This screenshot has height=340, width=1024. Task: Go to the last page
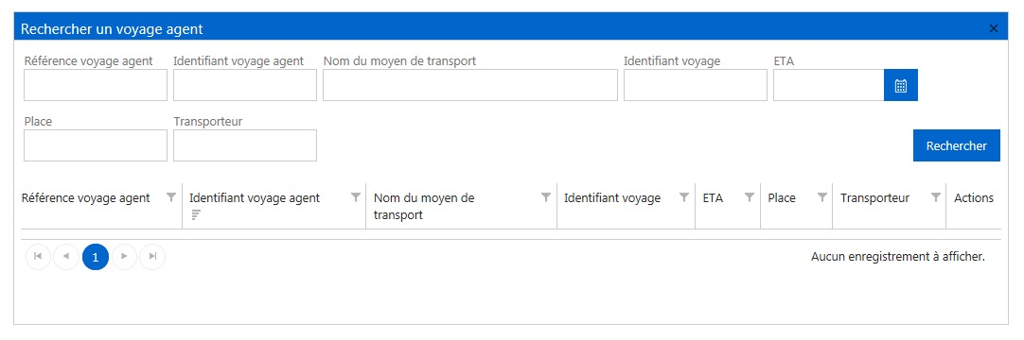pyautogui.click(x=152, y=257)
